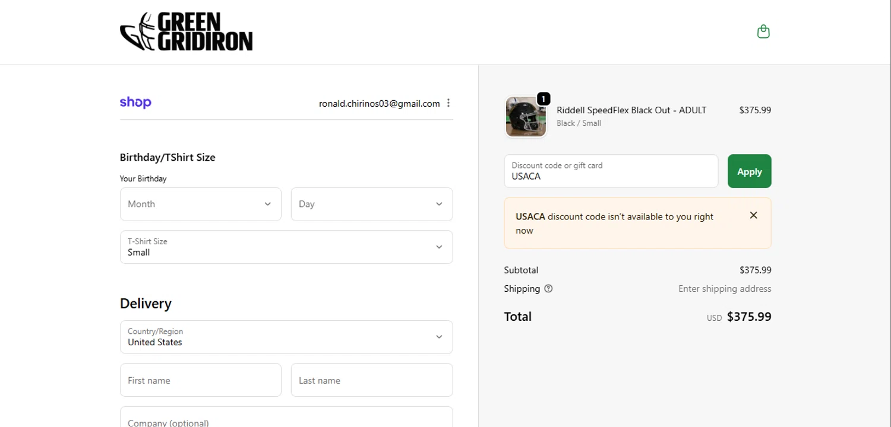
Task: Click the product name Riddell SpeedFlex Black Out
Action: [x=631, y=110]
